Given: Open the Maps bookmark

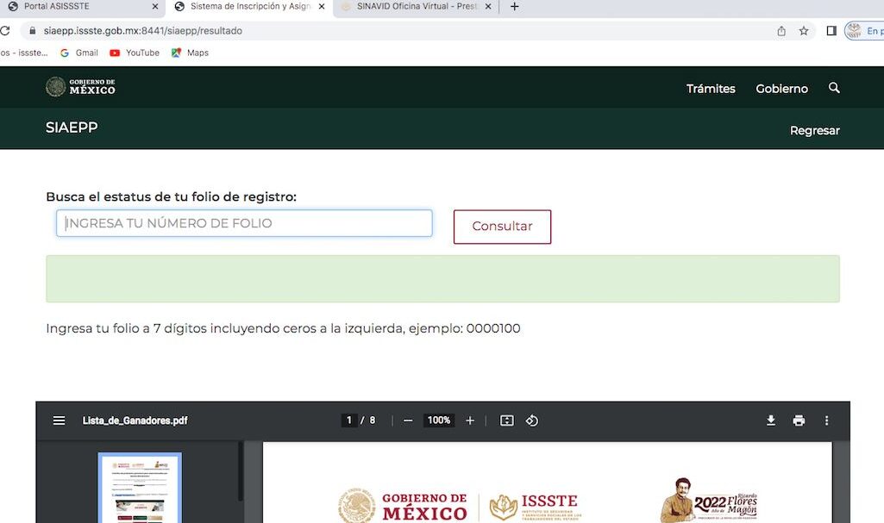Looking at the screenshot, I should tap(190, 53).
